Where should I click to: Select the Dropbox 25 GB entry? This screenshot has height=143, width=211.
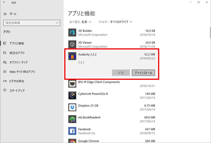click(112, 107)
